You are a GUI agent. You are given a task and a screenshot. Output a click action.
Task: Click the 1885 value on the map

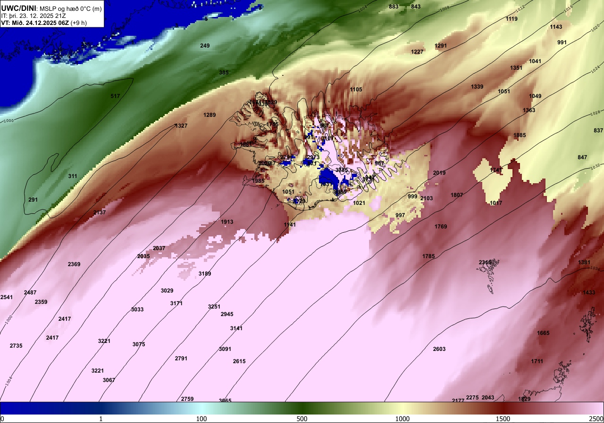520,135
